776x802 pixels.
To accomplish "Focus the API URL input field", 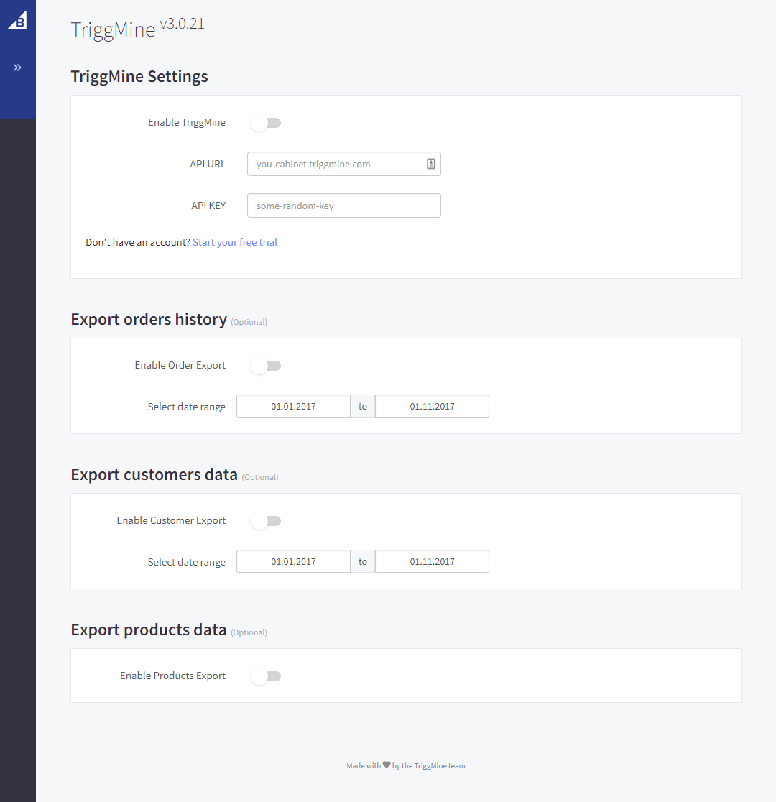I will 343,164.
